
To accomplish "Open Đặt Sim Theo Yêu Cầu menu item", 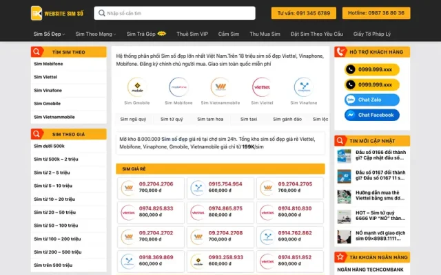I will pos(317,34).
